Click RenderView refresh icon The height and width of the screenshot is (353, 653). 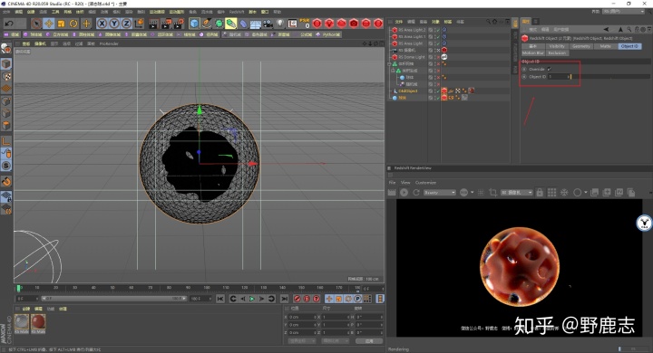coord(415,193)
